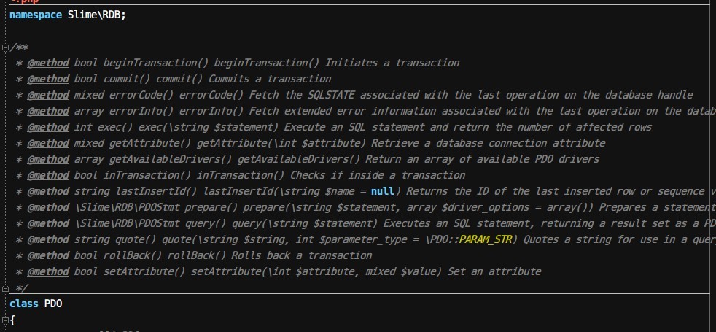Click the @method tag on the errorInfo line
The width and height of the screenshot is (716, 332).
[48, 111]
